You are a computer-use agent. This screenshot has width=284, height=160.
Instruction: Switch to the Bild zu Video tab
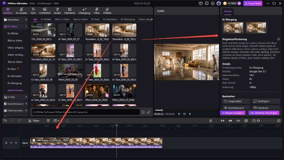tap(62, 19)
